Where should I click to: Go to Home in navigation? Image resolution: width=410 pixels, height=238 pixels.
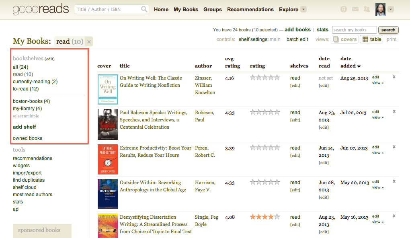point(161,9)
